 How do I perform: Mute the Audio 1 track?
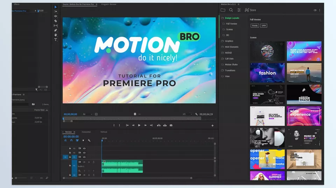point(84,162)
